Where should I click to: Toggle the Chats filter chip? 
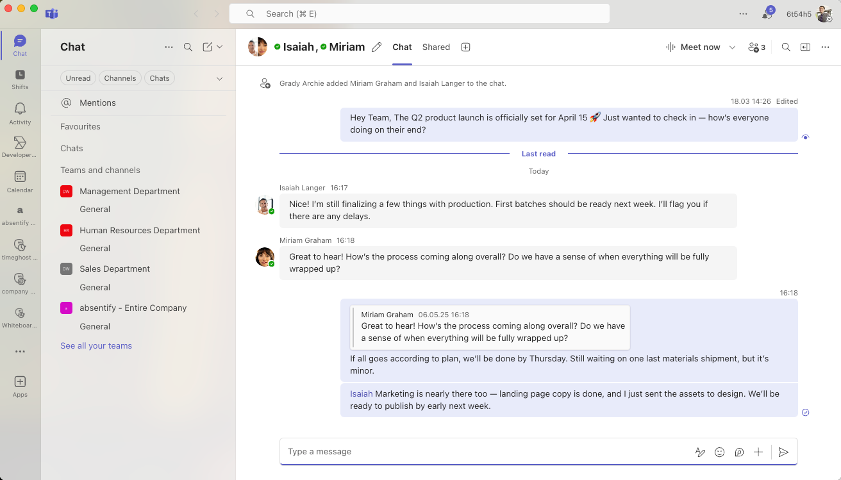point(160,78)
